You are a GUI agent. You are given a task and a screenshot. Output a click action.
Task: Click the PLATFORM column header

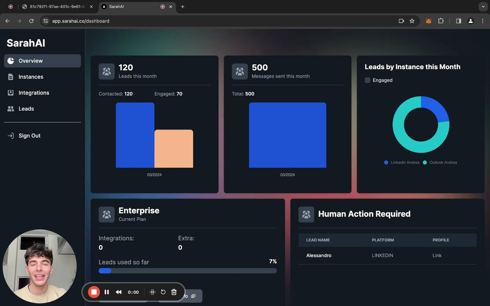(x=383, y=240)
